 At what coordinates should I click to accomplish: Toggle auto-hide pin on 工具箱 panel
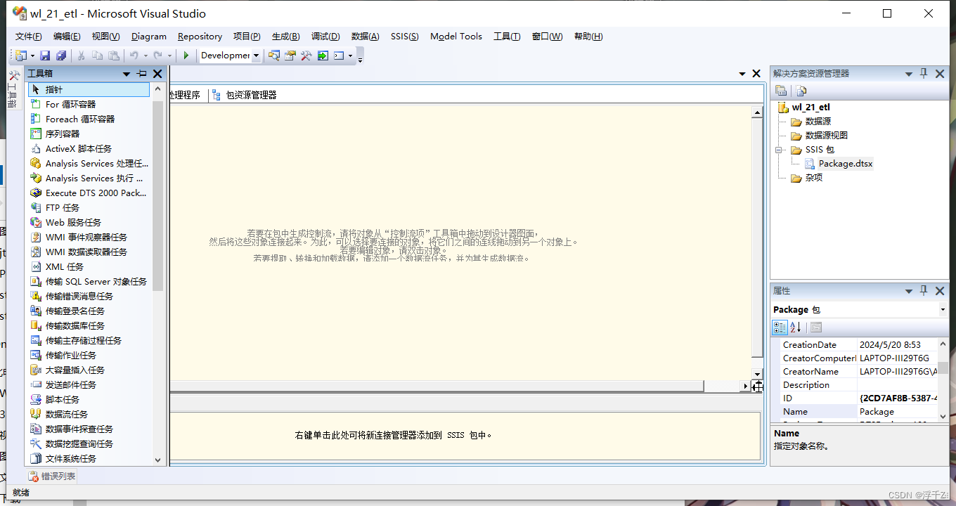(x=142, y=74)
